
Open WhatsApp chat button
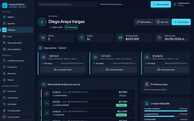71,27
